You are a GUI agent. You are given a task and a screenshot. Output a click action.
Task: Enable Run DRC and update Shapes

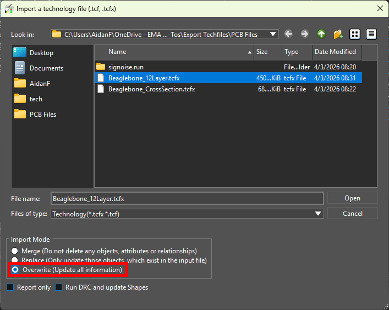(x=59, y=287)
